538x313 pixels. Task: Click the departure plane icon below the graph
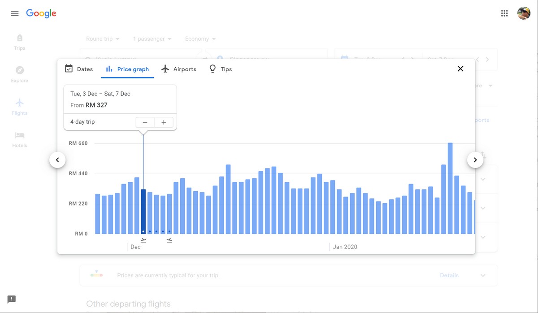143,240
